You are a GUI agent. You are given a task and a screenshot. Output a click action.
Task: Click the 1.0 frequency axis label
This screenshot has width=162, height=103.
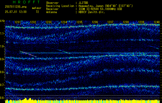[x=2, y=46]
